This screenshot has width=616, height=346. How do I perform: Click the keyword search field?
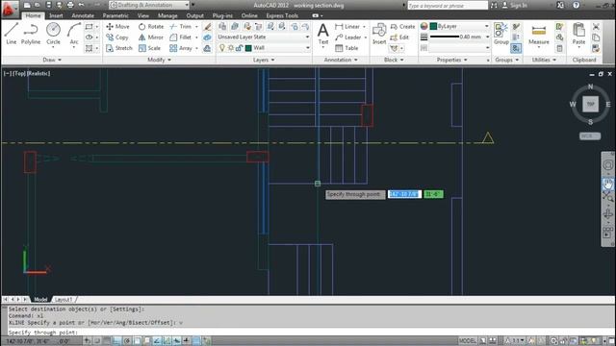point(447,6)
